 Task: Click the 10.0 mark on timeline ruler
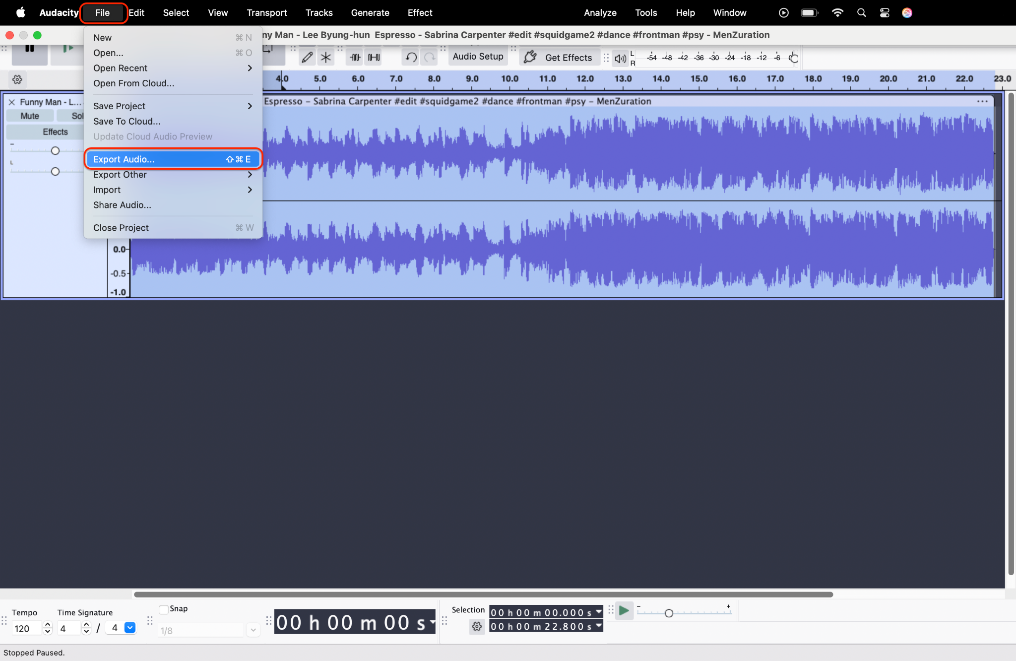509,79
